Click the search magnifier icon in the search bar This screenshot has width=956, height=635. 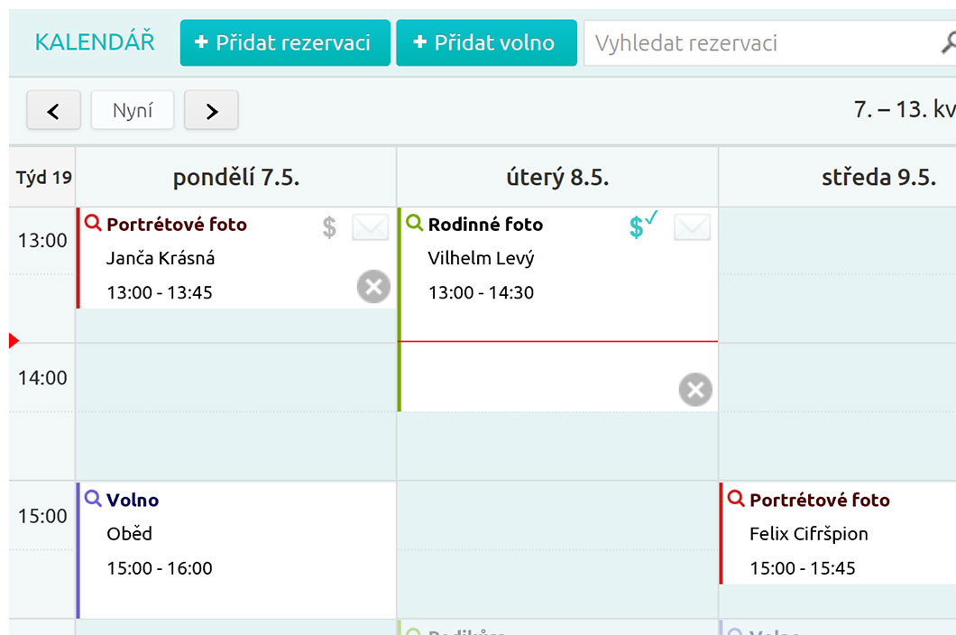pos(950,41)
